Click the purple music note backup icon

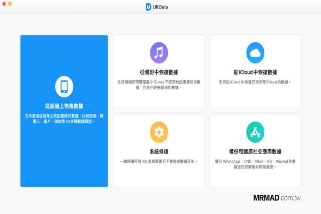pos(159,53)
